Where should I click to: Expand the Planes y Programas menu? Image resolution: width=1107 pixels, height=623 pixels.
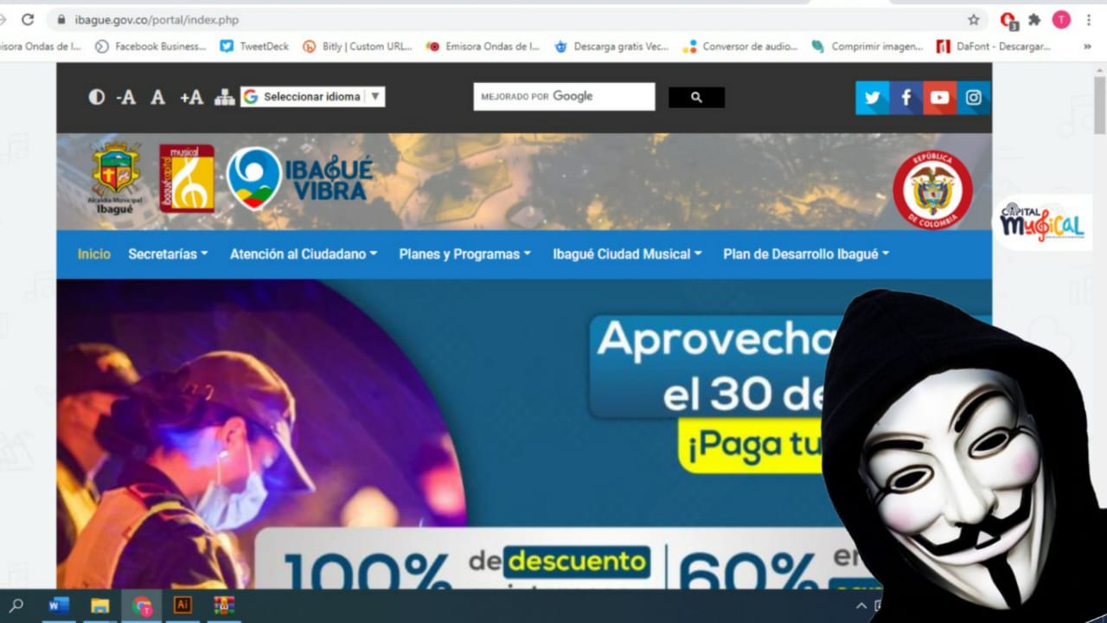pyautogui.click(x=464, y=254)
